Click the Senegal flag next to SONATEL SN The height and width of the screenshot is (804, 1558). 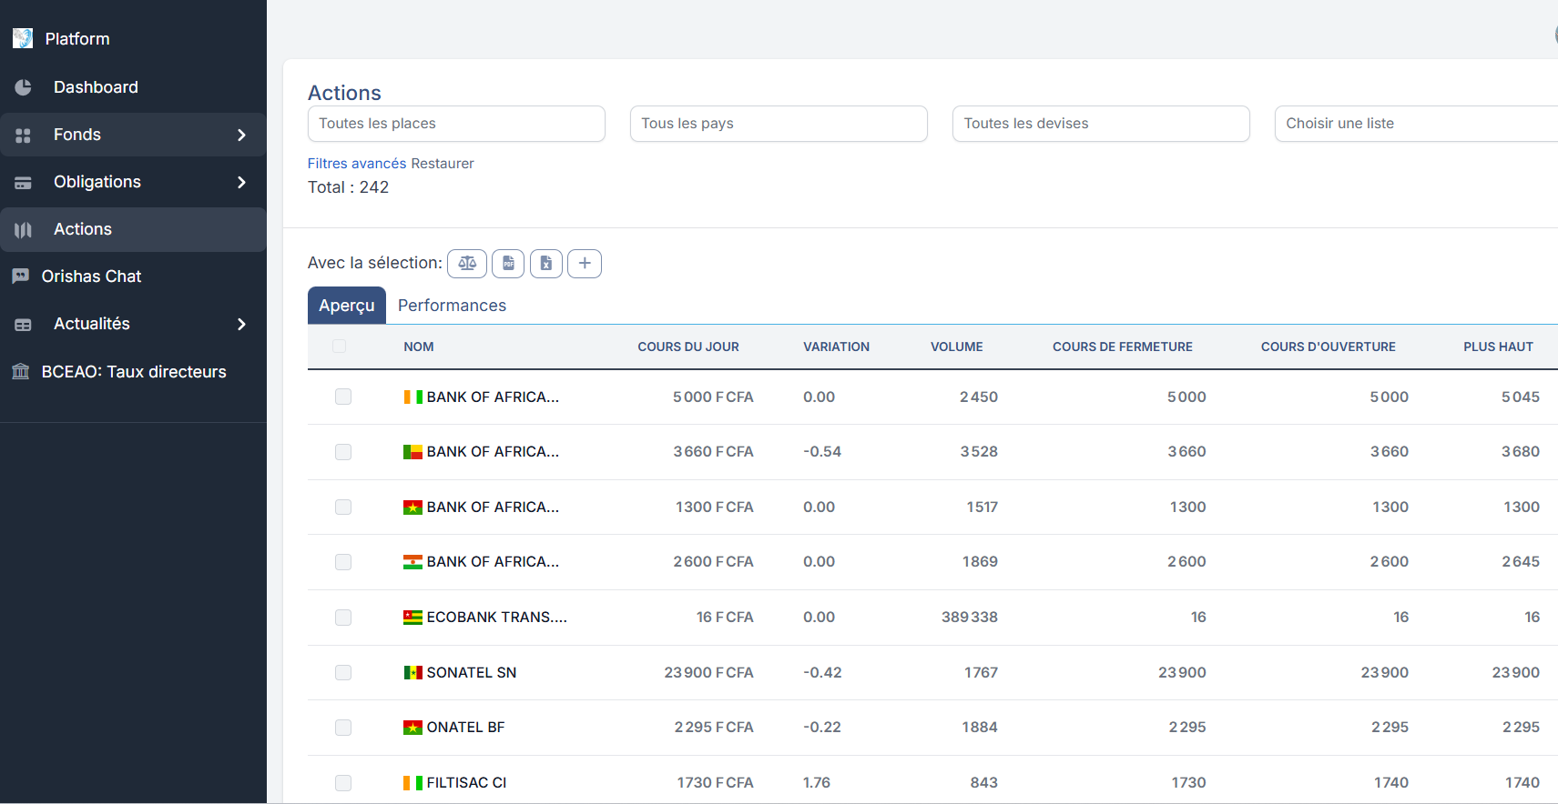tap(413, 673)
